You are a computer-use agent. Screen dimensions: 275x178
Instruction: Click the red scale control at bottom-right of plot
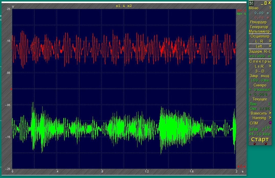click(x=241, y=167)
